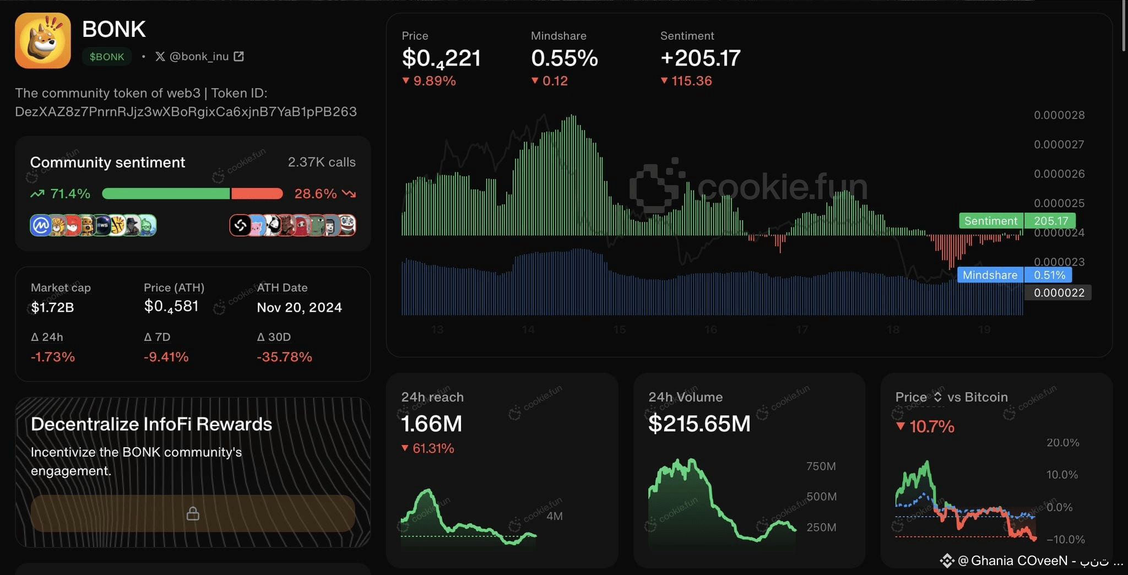Click the Δ 24h value -1.73%
The width and height of the screenshot is (1128, 575).
point(52,357)
